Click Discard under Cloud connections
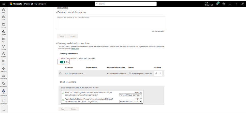This screenshot has width=246, height=113. click(74, 109)
